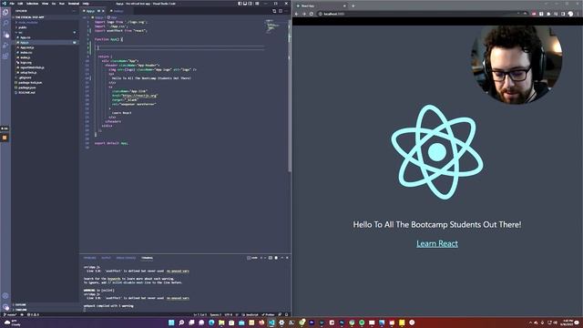Click Prettier in the status bar
Viewport: 583px width, 328px height.
point(268,314)
